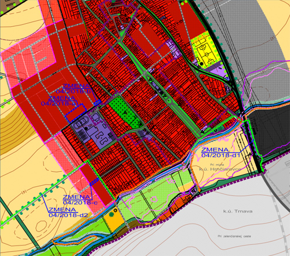Select the ZMENA 04/2018-c label

coord(80,200)
